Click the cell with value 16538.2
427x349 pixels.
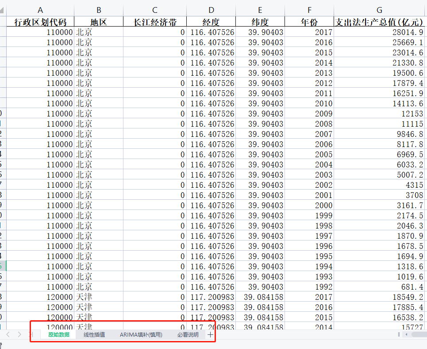coord(379,317)
